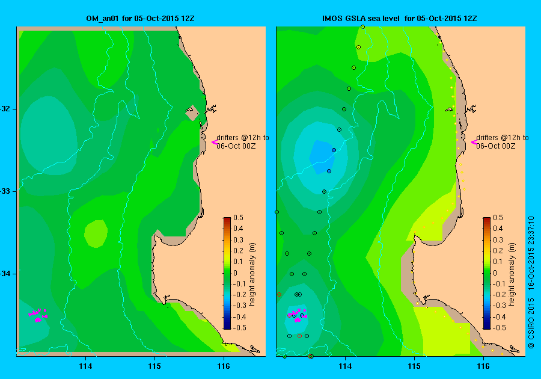Click longitude label 116 under IMOS GSLA map
This screenshot has height=379, width=541.
pos(483,366)
